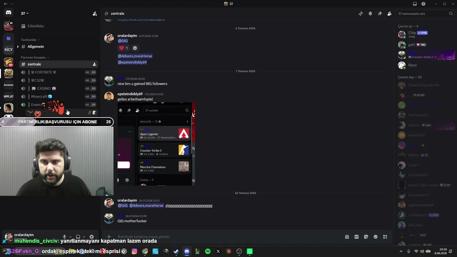Toggle heart reaction with count 1

(124, 48)
